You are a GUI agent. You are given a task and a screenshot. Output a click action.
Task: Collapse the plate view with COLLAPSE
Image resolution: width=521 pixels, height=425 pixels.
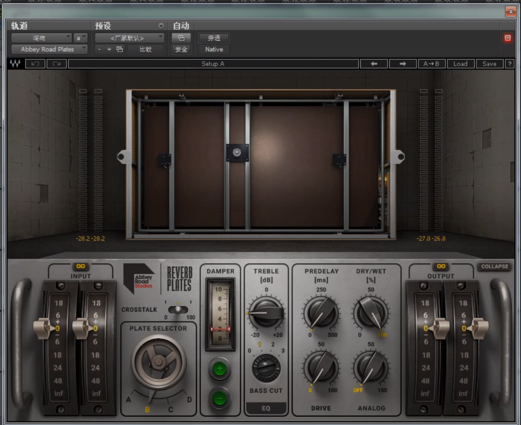click(495, 266)
